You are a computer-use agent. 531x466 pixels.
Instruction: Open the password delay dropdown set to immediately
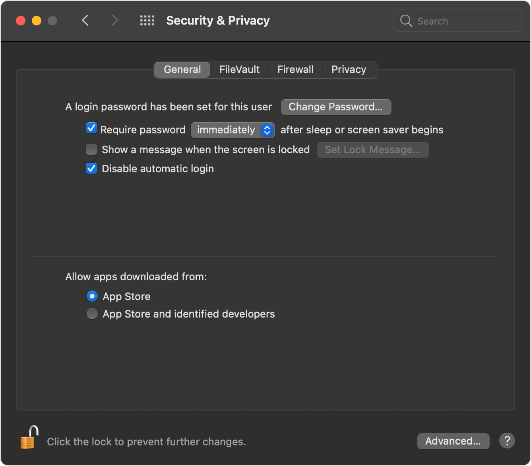point(233,130)
